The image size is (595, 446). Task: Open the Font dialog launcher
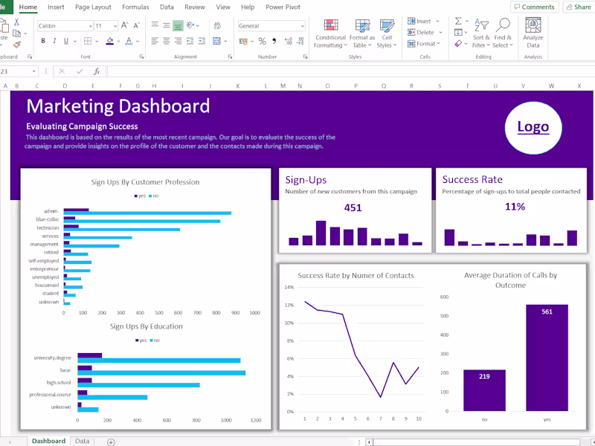[x=141, y=56]
